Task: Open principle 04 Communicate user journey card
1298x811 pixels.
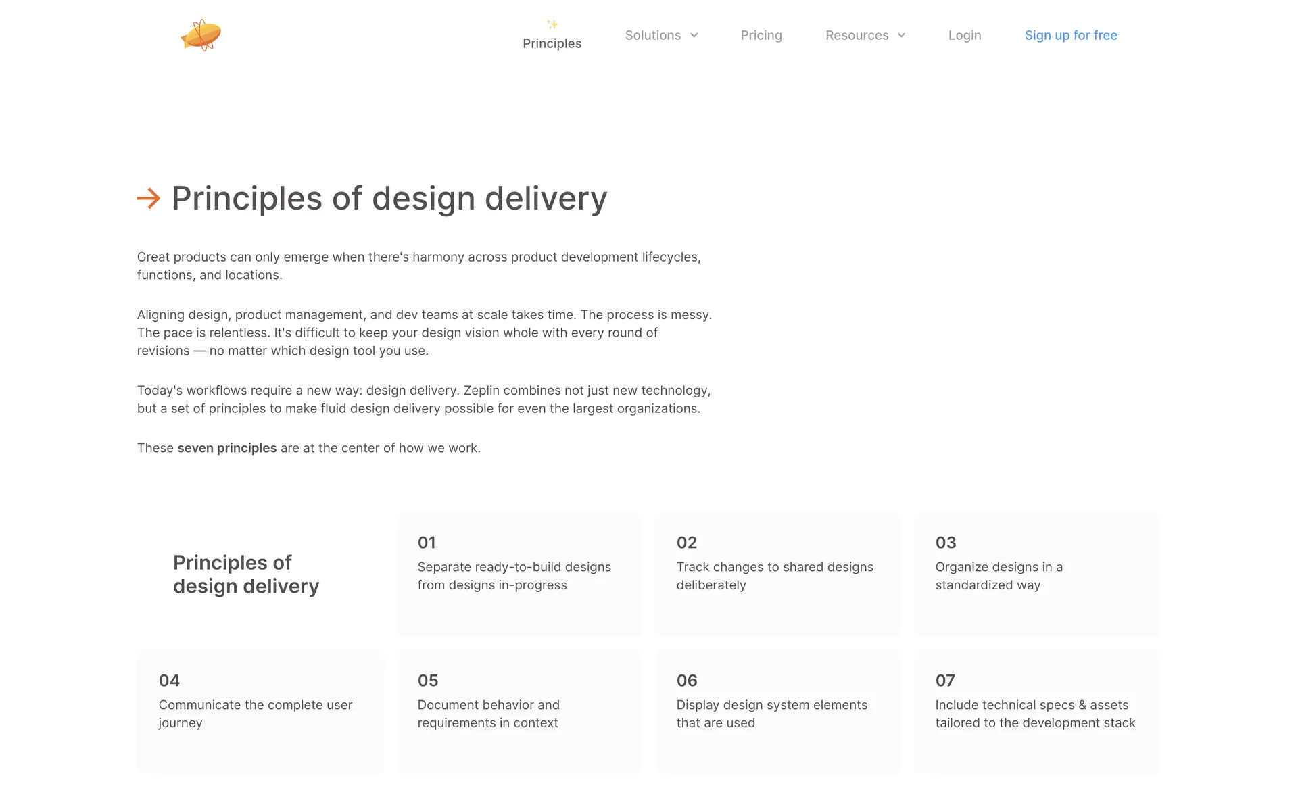Action: (260, 711)
